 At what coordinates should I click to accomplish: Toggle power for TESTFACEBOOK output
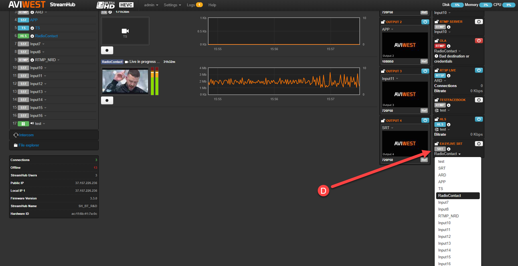(479, 100)
